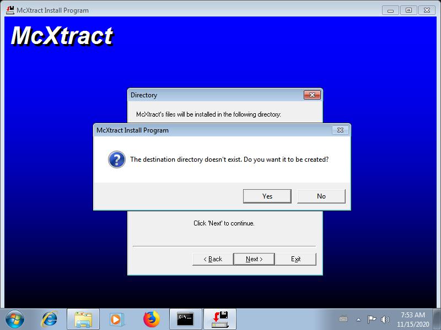Open the clock showing 7:53 AM
Screen dimensions: 441x330
(413, 320)
